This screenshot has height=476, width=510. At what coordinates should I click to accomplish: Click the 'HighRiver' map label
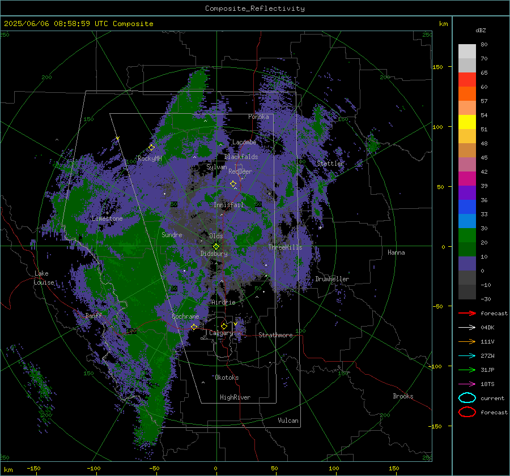(235, 397)
